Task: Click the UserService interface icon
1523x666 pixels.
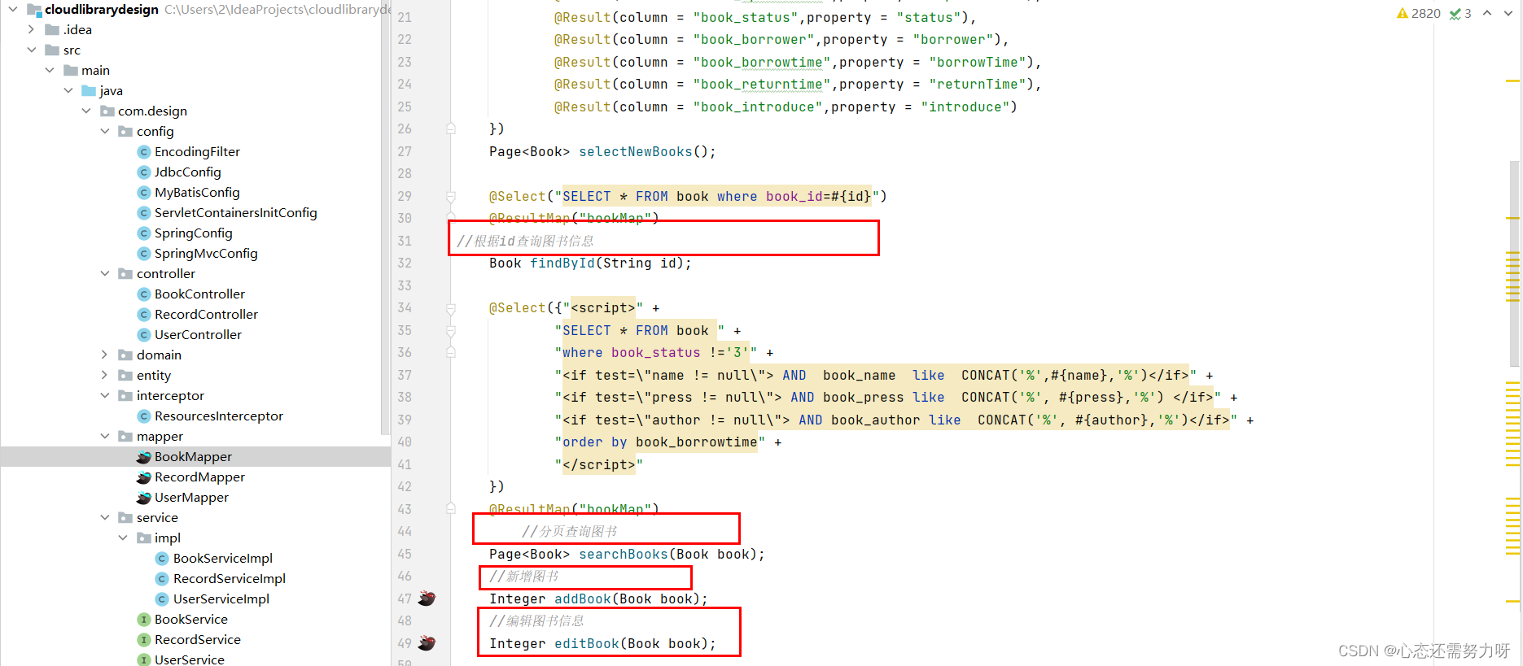Action: pyautogui.click(x=144, y=659)
